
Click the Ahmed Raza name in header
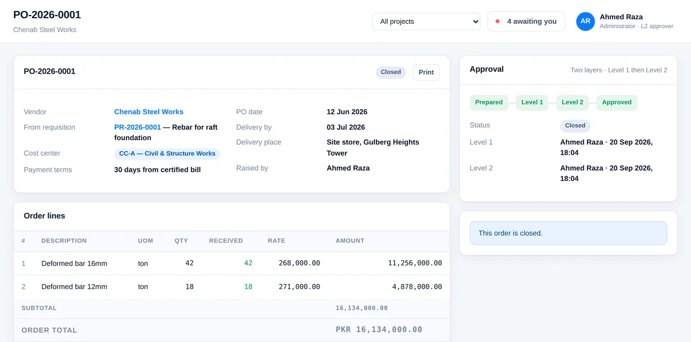621,17
